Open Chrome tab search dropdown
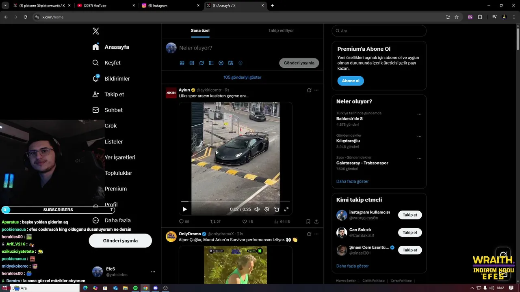 click(5, 6)
